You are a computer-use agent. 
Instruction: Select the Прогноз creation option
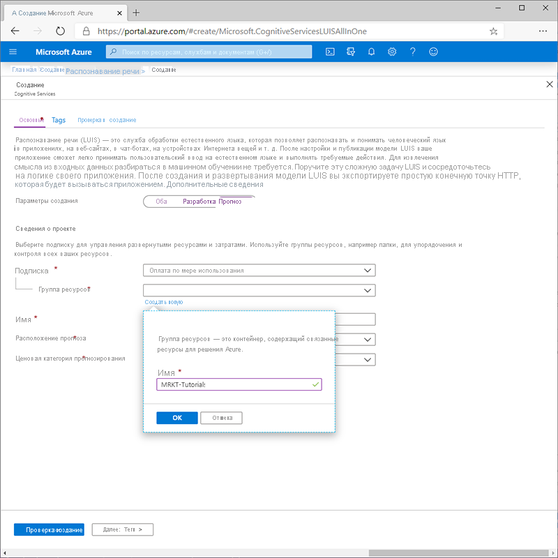pos(230,202)
